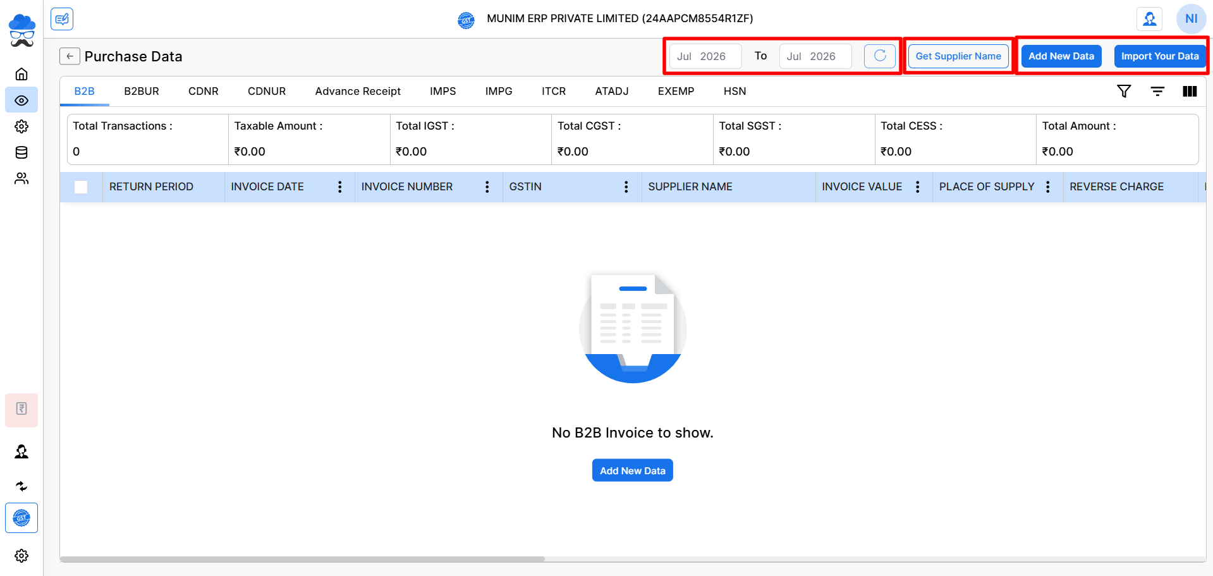The width and height of the screenshot is (1213, 576).
Task: Select the GST globe icon in sidebar
Action: [21, 518]
